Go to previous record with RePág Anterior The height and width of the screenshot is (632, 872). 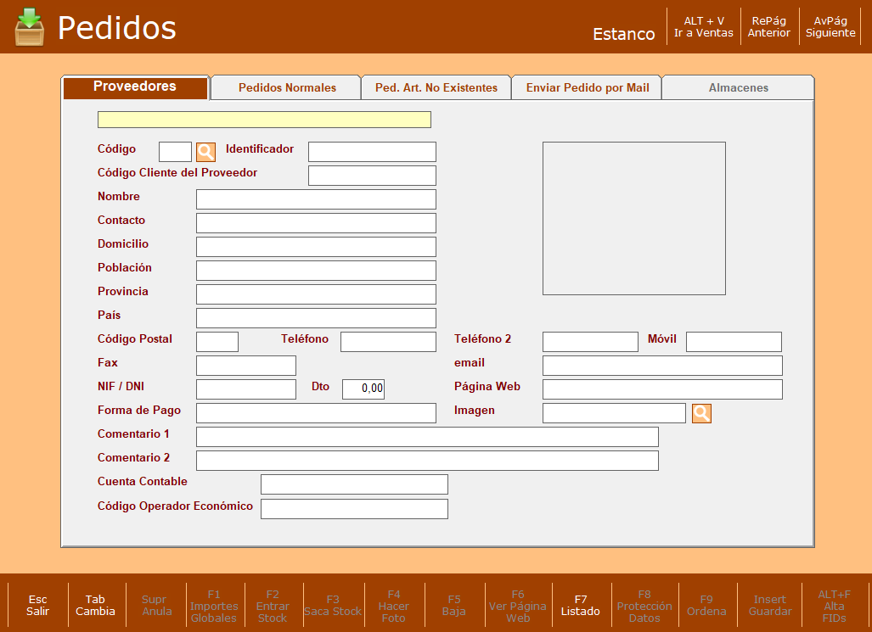[x=769, y=26]
